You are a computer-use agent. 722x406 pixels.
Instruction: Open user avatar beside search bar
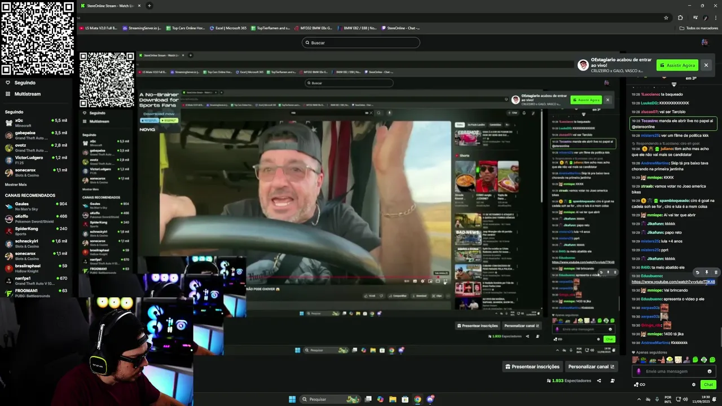(705, 42)
